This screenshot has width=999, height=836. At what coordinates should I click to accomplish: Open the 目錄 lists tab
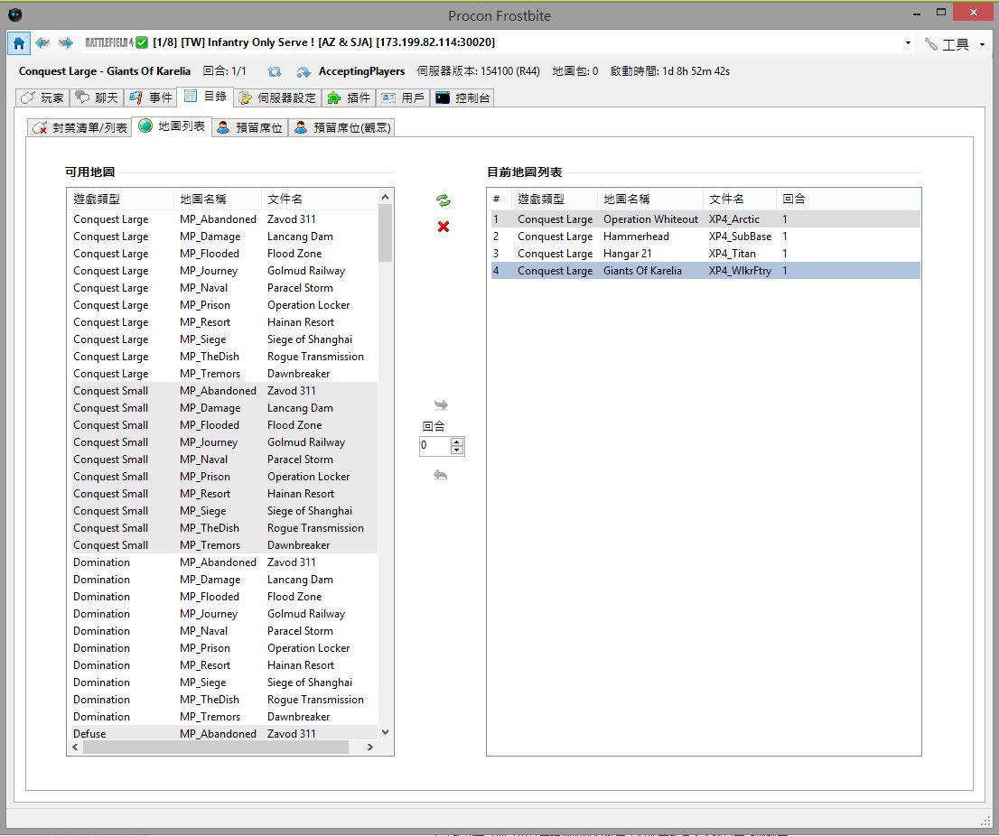205,96
